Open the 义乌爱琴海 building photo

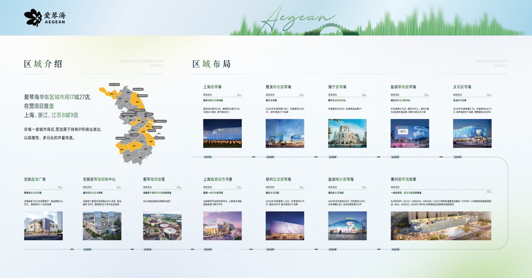point(472,133)
